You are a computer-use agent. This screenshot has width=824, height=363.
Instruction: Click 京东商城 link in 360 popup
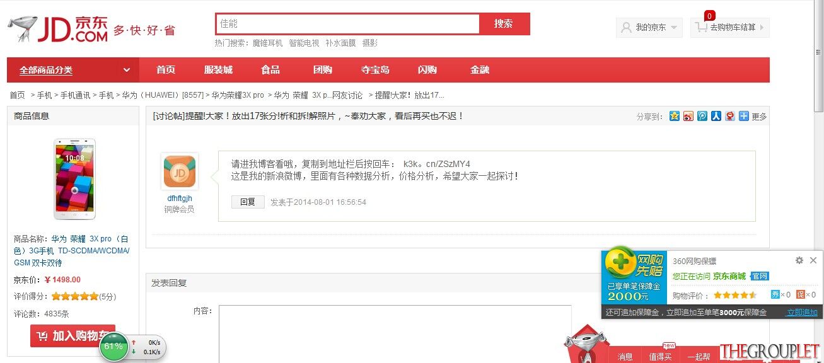[x=729, y=276]
